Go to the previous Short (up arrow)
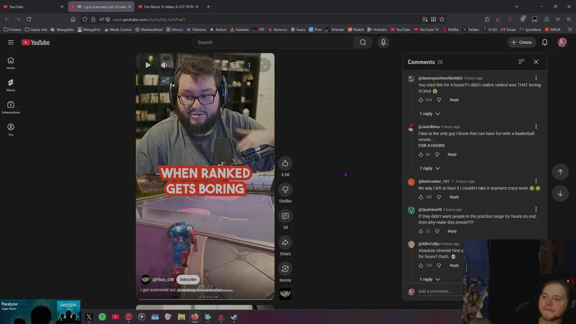This screenshot has width=576, height=324. (x=560, y=172)
